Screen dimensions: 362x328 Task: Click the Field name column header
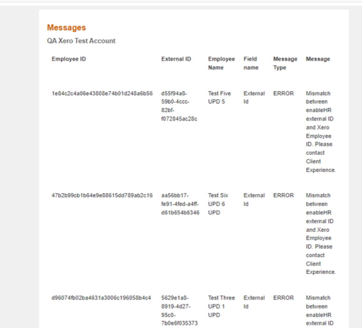(x=251, y=63)
